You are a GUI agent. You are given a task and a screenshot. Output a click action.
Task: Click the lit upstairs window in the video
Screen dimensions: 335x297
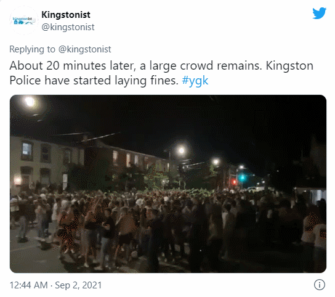(27, 149)
